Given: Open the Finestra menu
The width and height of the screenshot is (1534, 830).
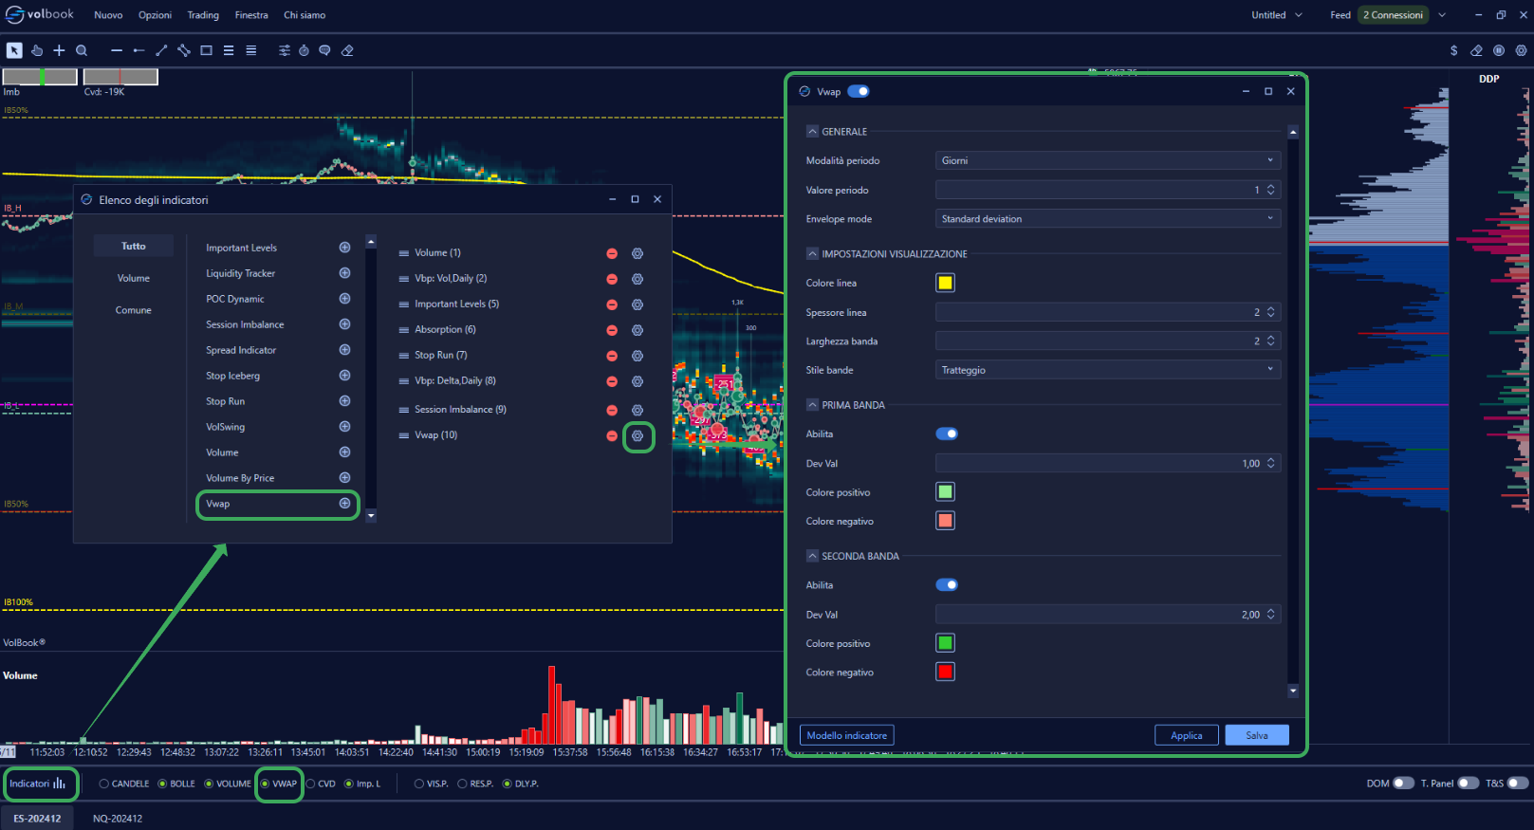Looking at the screenshot, I should click(251, 15).
